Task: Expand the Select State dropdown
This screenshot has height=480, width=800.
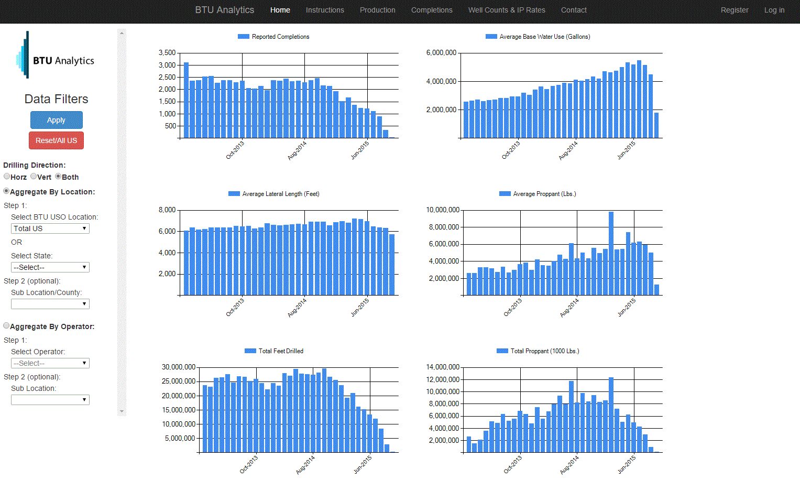Action: [50, 267]
